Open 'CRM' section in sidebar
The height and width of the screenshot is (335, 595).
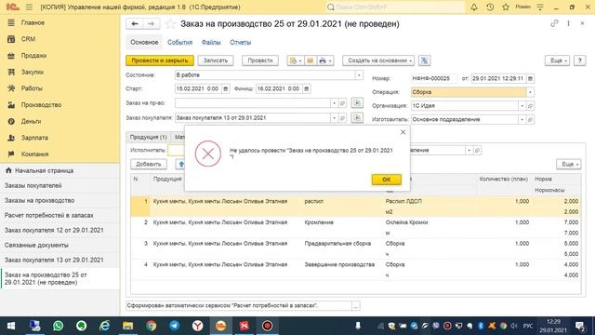tap(28, 39)
